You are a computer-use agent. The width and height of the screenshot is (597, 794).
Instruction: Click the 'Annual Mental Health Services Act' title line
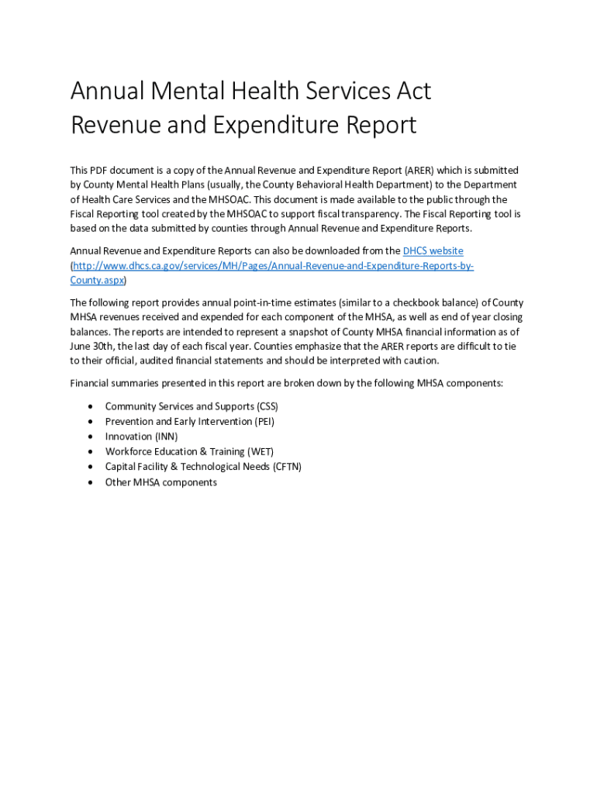pyautogui.click(x=250, y=91)
